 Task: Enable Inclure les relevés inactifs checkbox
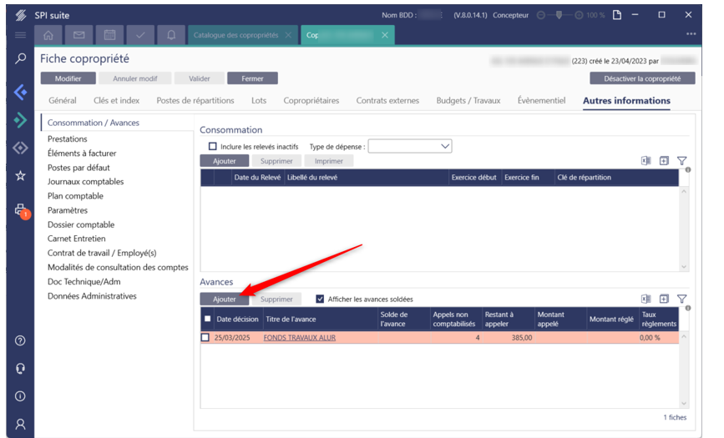pos(212,147)
